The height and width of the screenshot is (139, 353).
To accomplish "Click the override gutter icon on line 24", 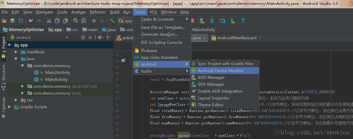I will (x=123, y=60).
